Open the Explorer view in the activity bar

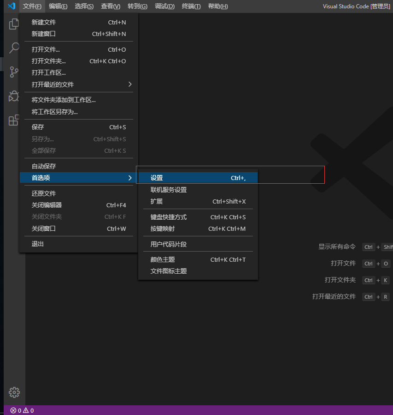click(14, 24)
